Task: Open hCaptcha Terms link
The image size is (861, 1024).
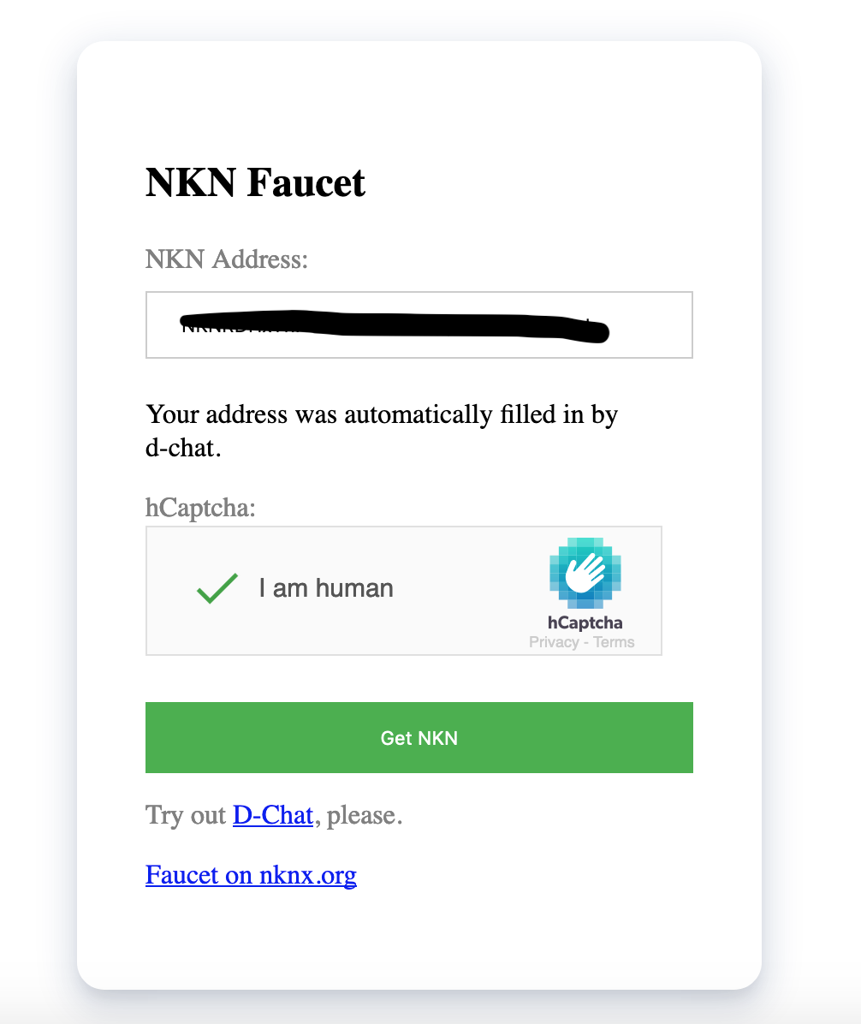Action: pos(614,642)
